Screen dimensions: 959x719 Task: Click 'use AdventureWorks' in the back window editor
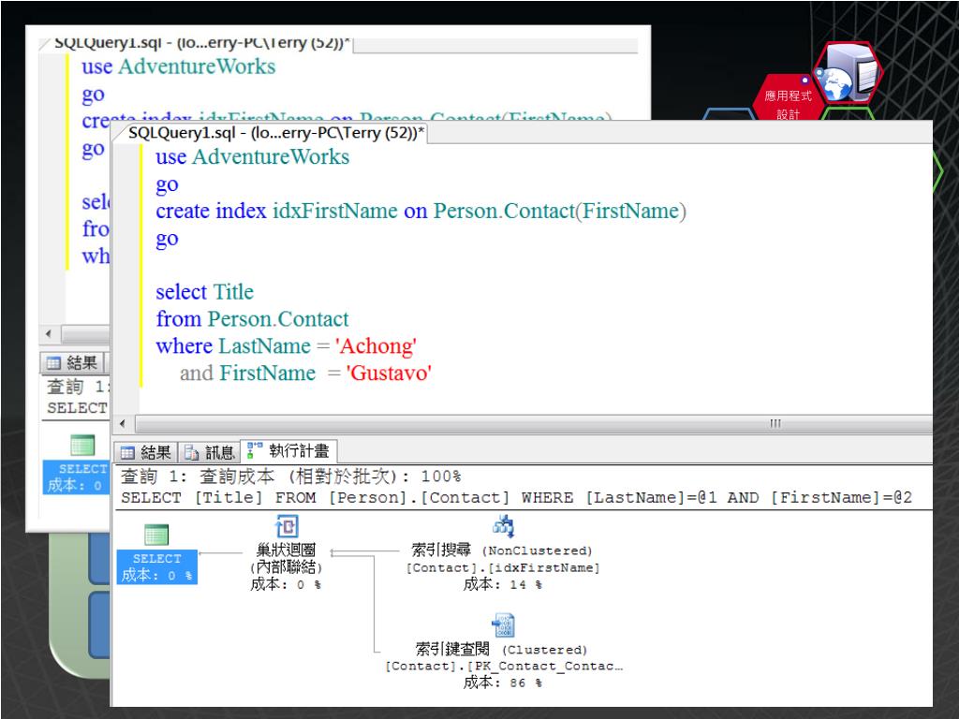click(179, 66)
